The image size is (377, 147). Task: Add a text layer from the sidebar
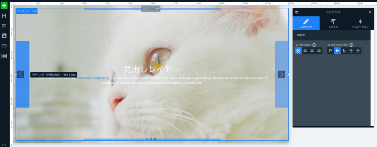4,26
